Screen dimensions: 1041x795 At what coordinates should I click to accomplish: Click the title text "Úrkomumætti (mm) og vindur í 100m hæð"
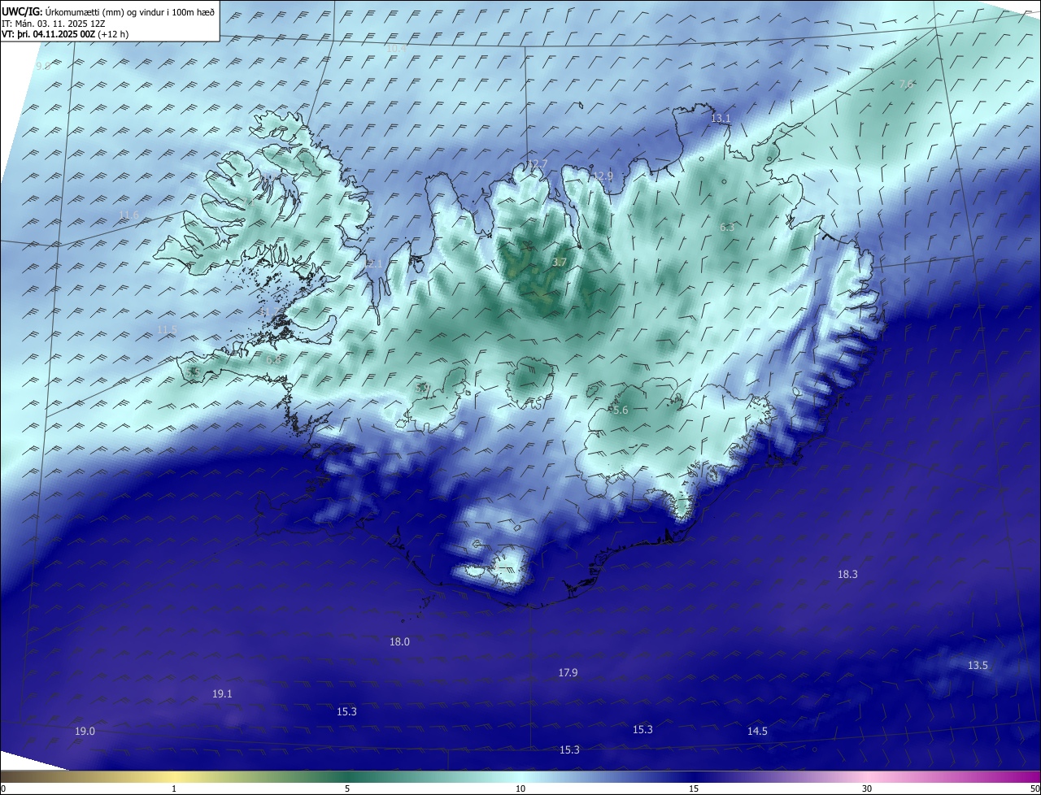130,11
